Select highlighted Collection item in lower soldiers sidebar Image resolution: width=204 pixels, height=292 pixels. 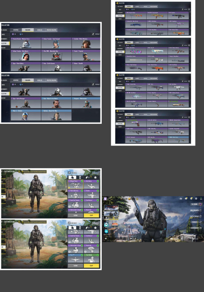(5, 93)
